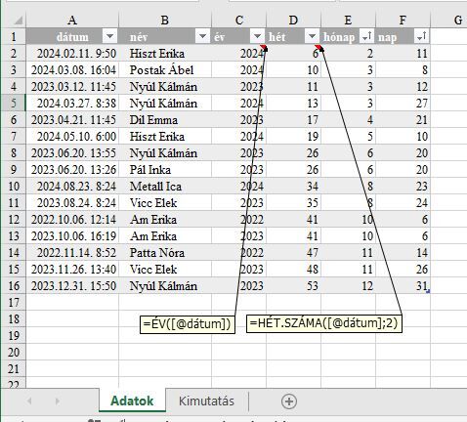Viewport: 467px width, 422px height.
Task: Click the nap value 27 cell
Action: tap(403, 103)
